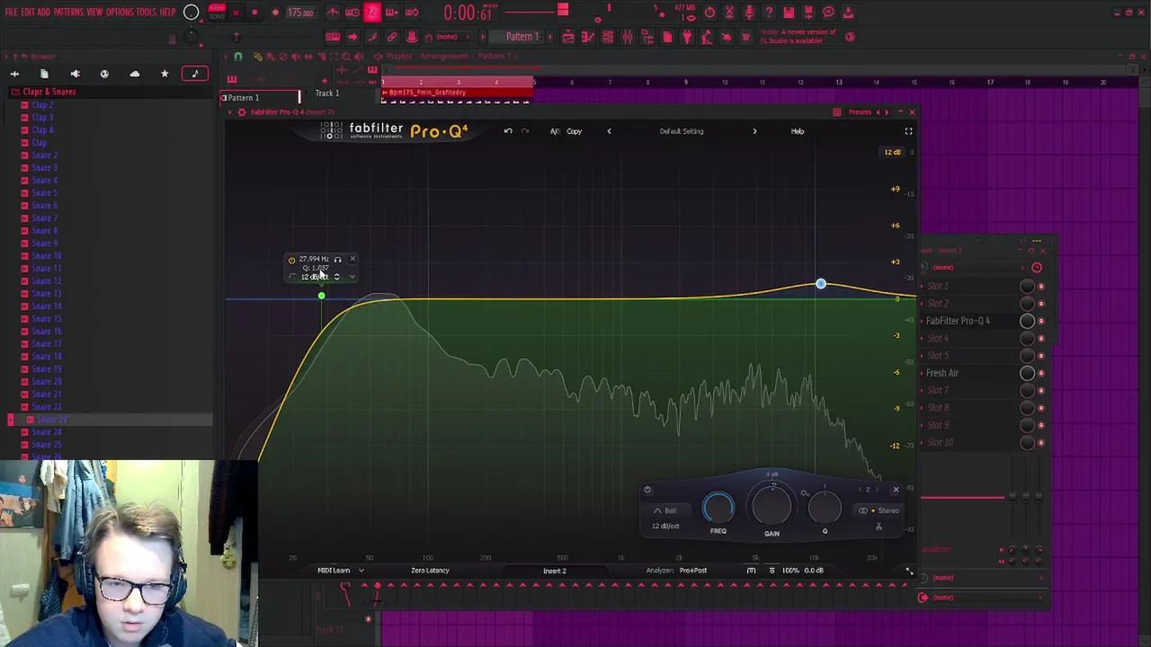Select the next band arrow near 2
This screenshot has height=647, width=1151.
point(878,490)
